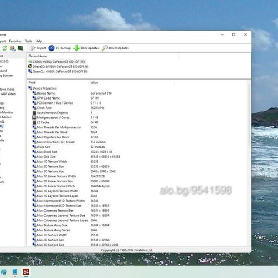Select CUDA nVIDIA GeForce GT 610 device
Screen dimensions: 278x278
[x=57, y=62]
